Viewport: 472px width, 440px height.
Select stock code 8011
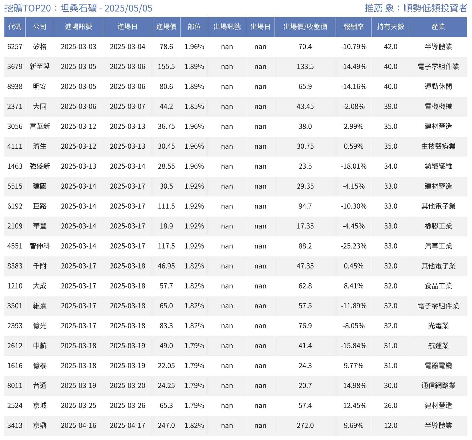tap(15, 386)
